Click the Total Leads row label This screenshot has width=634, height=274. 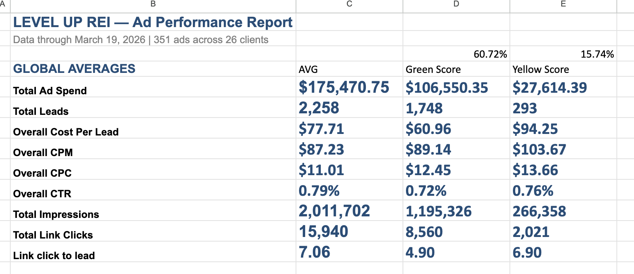[x=153, y=108]
